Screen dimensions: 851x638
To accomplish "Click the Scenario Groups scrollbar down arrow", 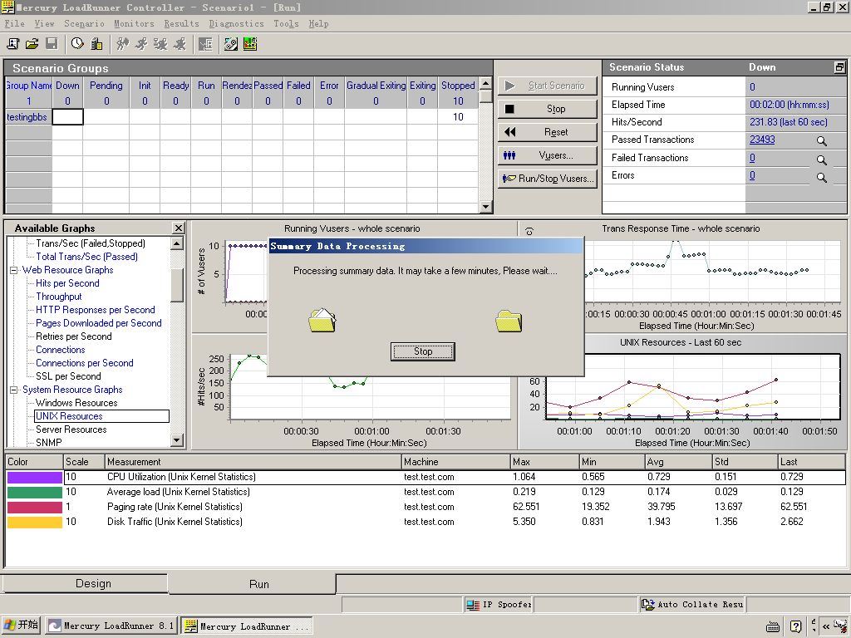I will click(x=485, y=206).
